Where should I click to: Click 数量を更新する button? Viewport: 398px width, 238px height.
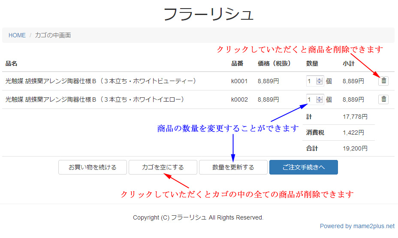233,167
